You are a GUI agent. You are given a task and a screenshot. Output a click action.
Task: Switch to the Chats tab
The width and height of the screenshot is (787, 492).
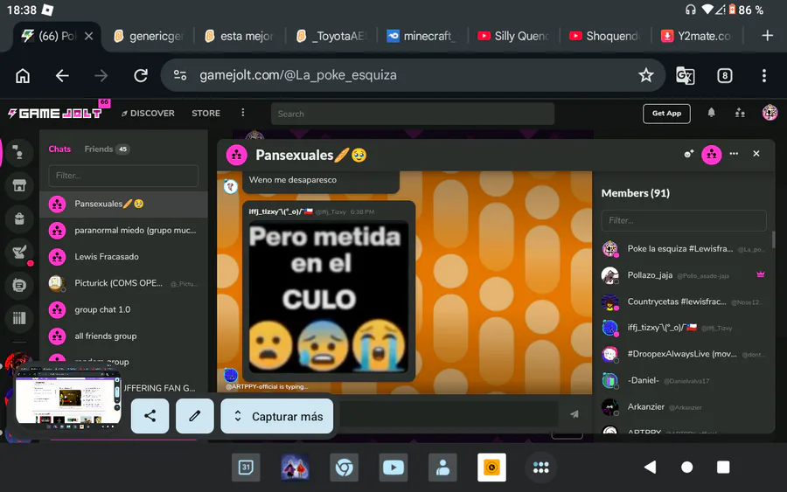(59, 149)
